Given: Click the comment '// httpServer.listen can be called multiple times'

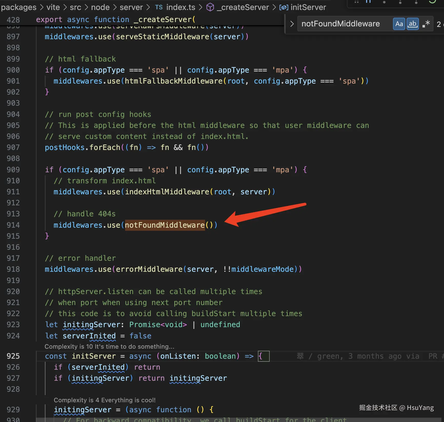Looking at the screenshot, I should (x=154, y=292).
